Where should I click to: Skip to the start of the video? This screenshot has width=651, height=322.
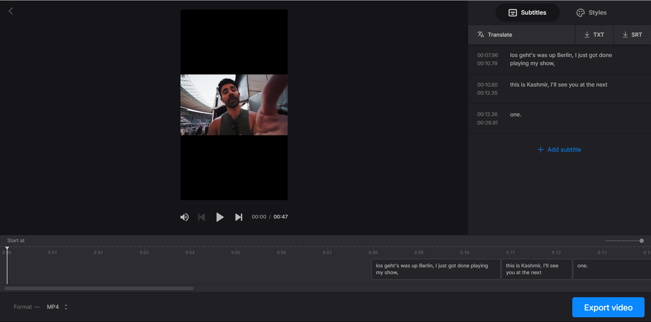(x=202, y=217)
